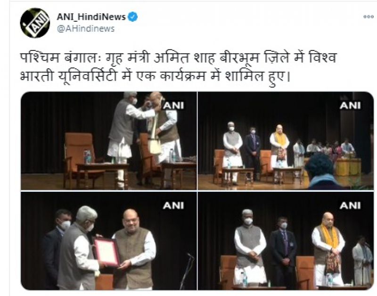Open the top-left photo of the garlanding
This screenshot has width=377, height=296.
point(109,140)
